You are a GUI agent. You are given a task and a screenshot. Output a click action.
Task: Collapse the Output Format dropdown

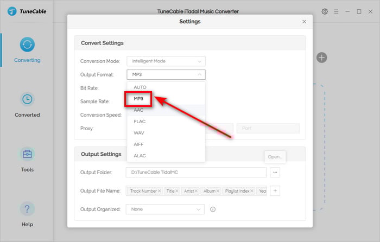coord(166,75)
